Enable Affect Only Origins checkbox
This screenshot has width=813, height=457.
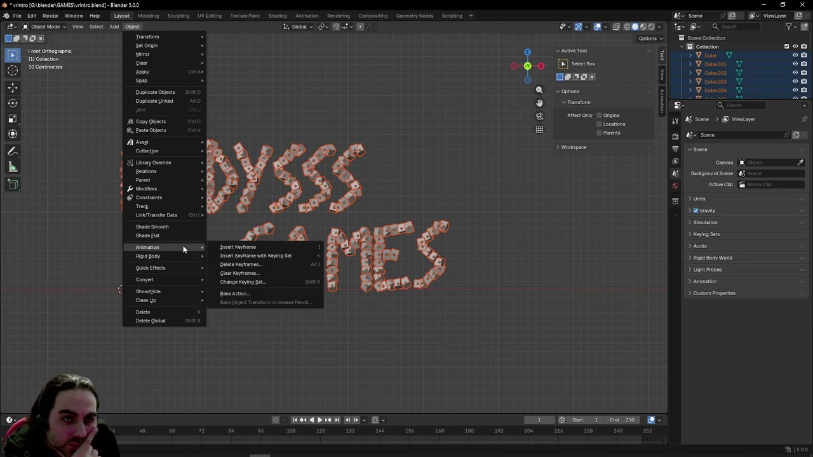coord(599,116)
